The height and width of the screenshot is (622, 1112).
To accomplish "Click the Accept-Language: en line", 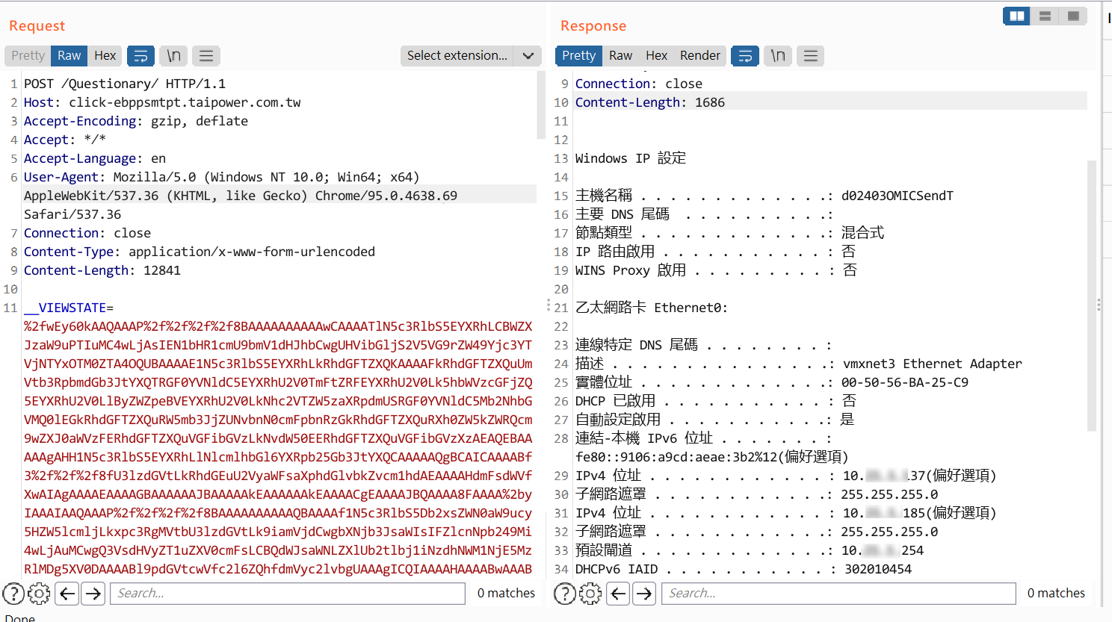I will click(95, 158).
